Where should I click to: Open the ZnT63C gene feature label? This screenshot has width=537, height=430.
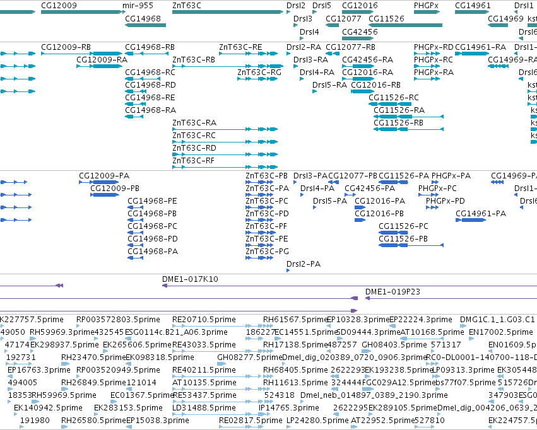(187, 6)
